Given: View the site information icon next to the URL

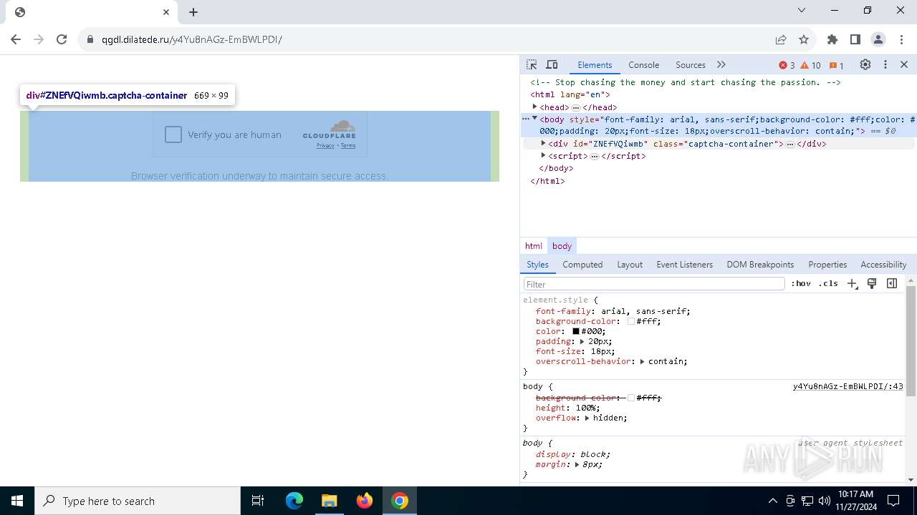Looking at the screenshot, I should click(90, 39).
